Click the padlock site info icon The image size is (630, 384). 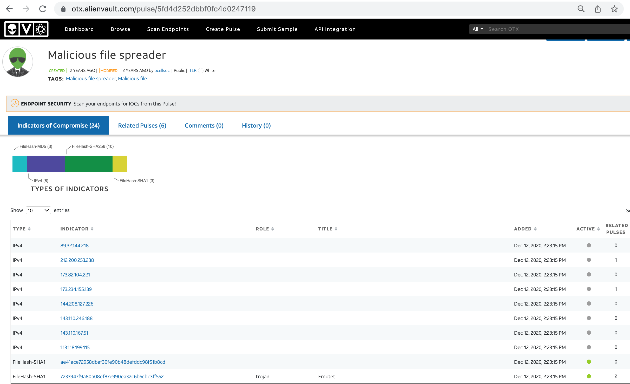pos(63,9)
